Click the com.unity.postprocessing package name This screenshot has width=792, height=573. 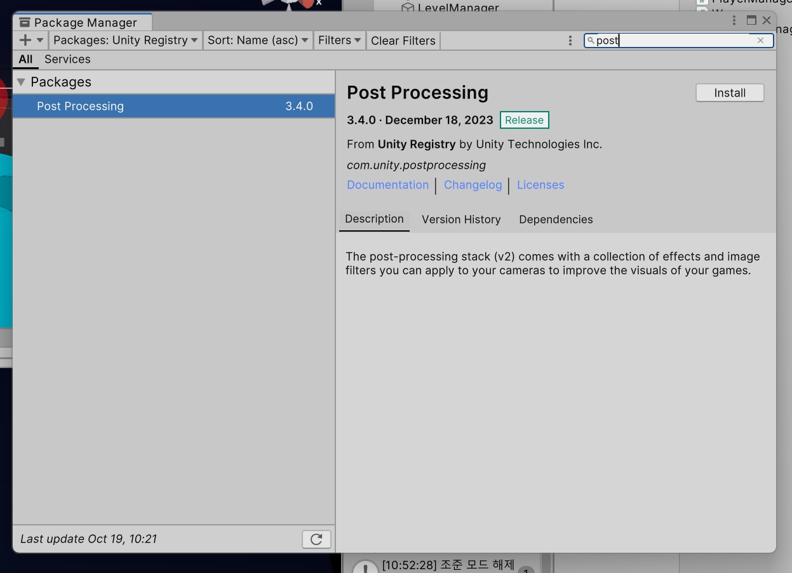click(416, 165)
